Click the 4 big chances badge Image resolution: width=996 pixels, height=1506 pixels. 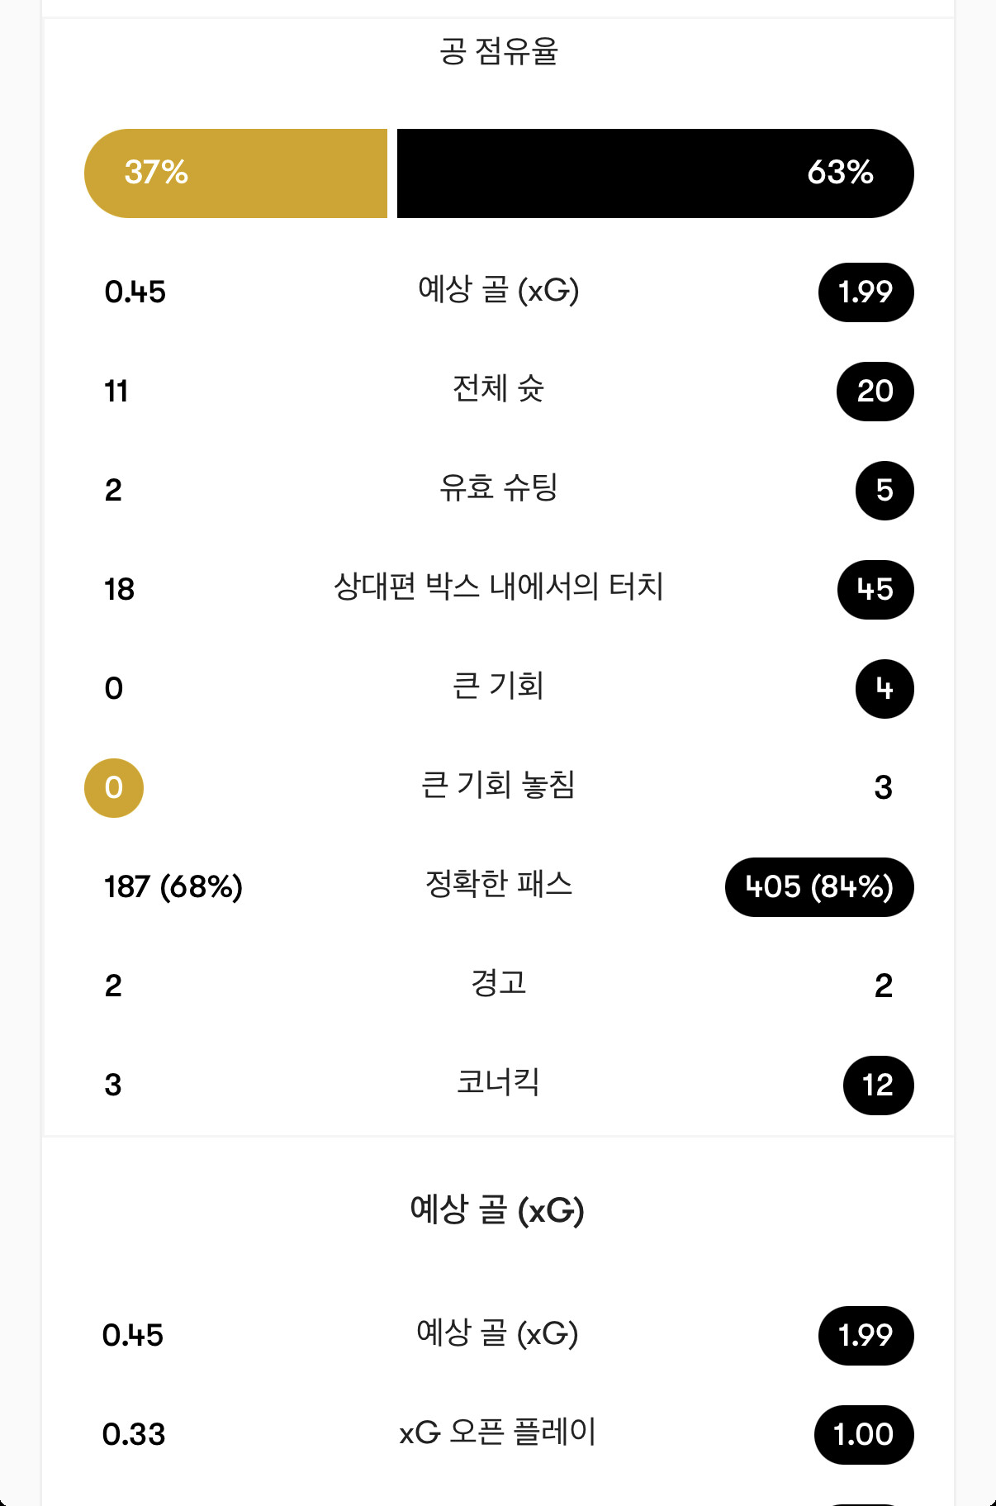click(x=885, y=689)
